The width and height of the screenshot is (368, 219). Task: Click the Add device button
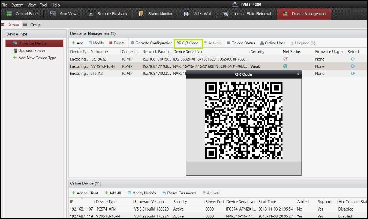(x=78, y=43)
